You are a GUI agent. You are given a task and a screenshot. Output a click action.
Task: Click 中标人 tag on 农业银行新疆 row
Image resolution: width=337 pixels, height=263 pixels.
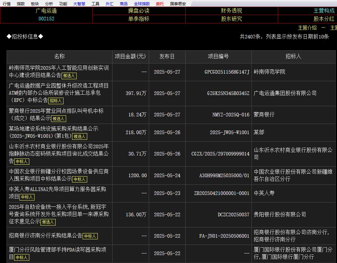click(x=80, y=179)
